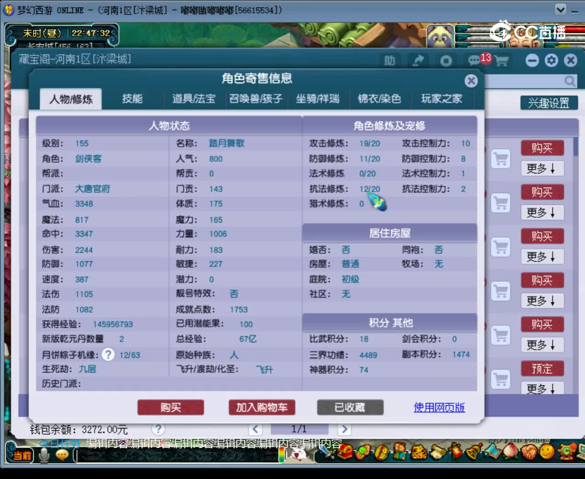Switch to the 人物/修炼 tab
Image resolution: width=585 pixels, height=479 pixels.
(71, 99)
